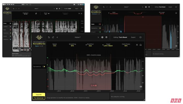Select the Breath module tab in left window
This screenshot has height=104, width=183.
tap(7, 36)
